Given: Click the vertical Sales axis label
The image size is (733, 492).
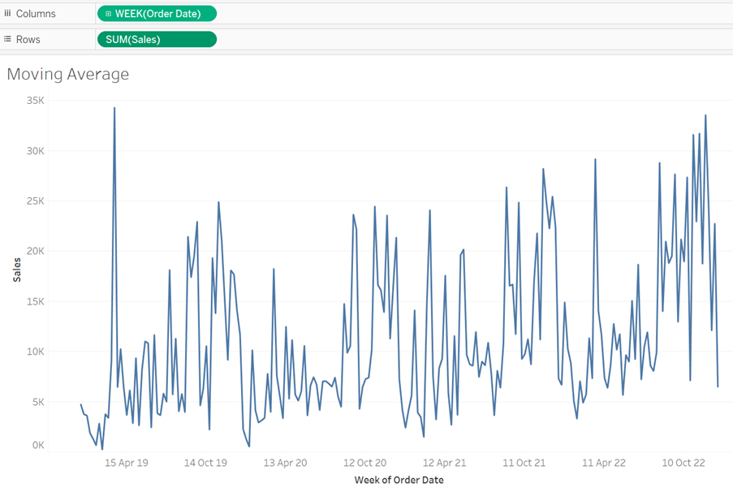Looking at the screenshot, I should (18, 272).
